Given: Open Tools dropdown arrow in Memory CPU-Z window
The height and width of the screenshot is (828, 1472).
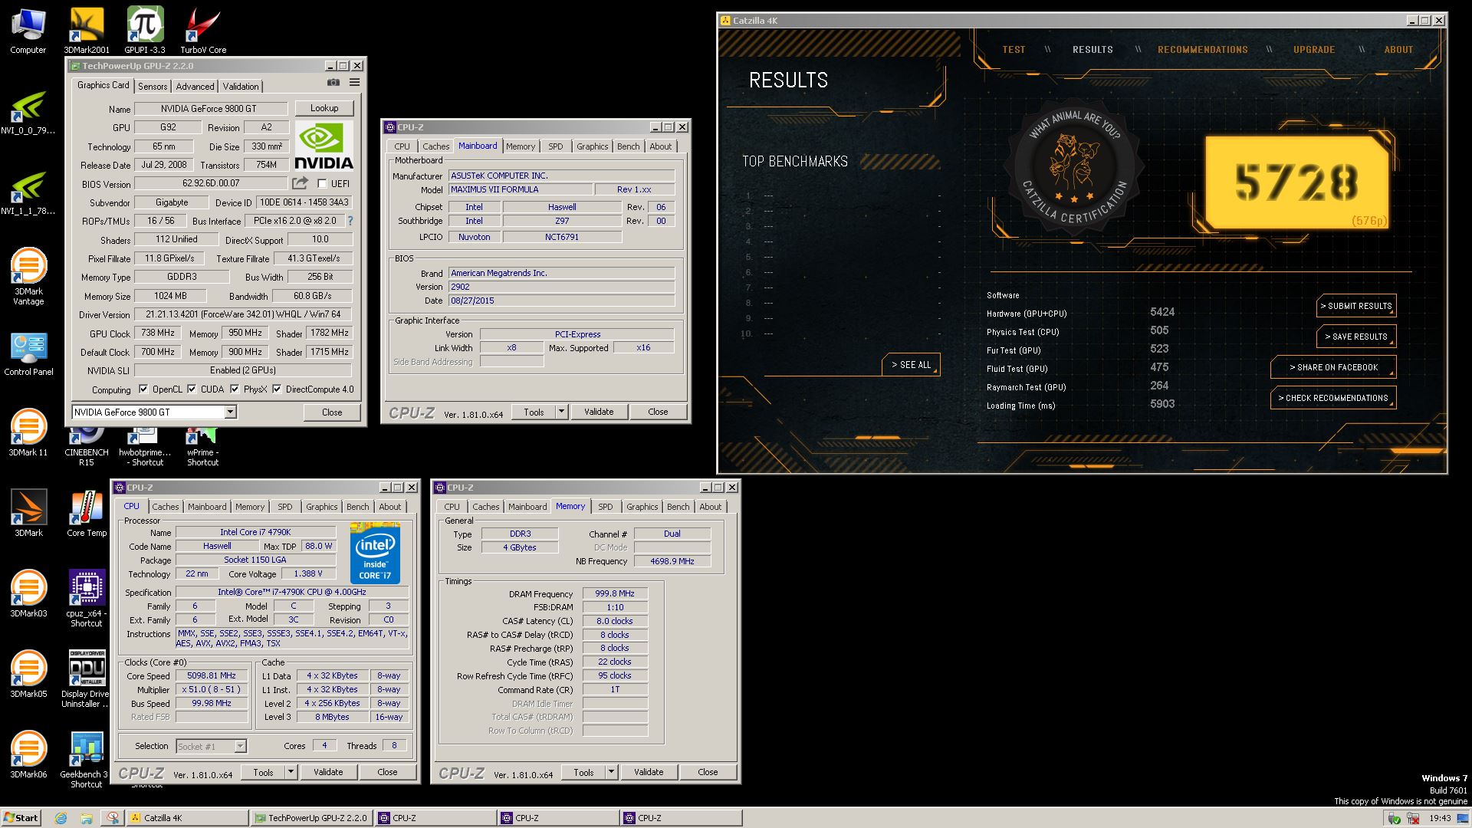Looking at the screenshot, I should 611,772.
